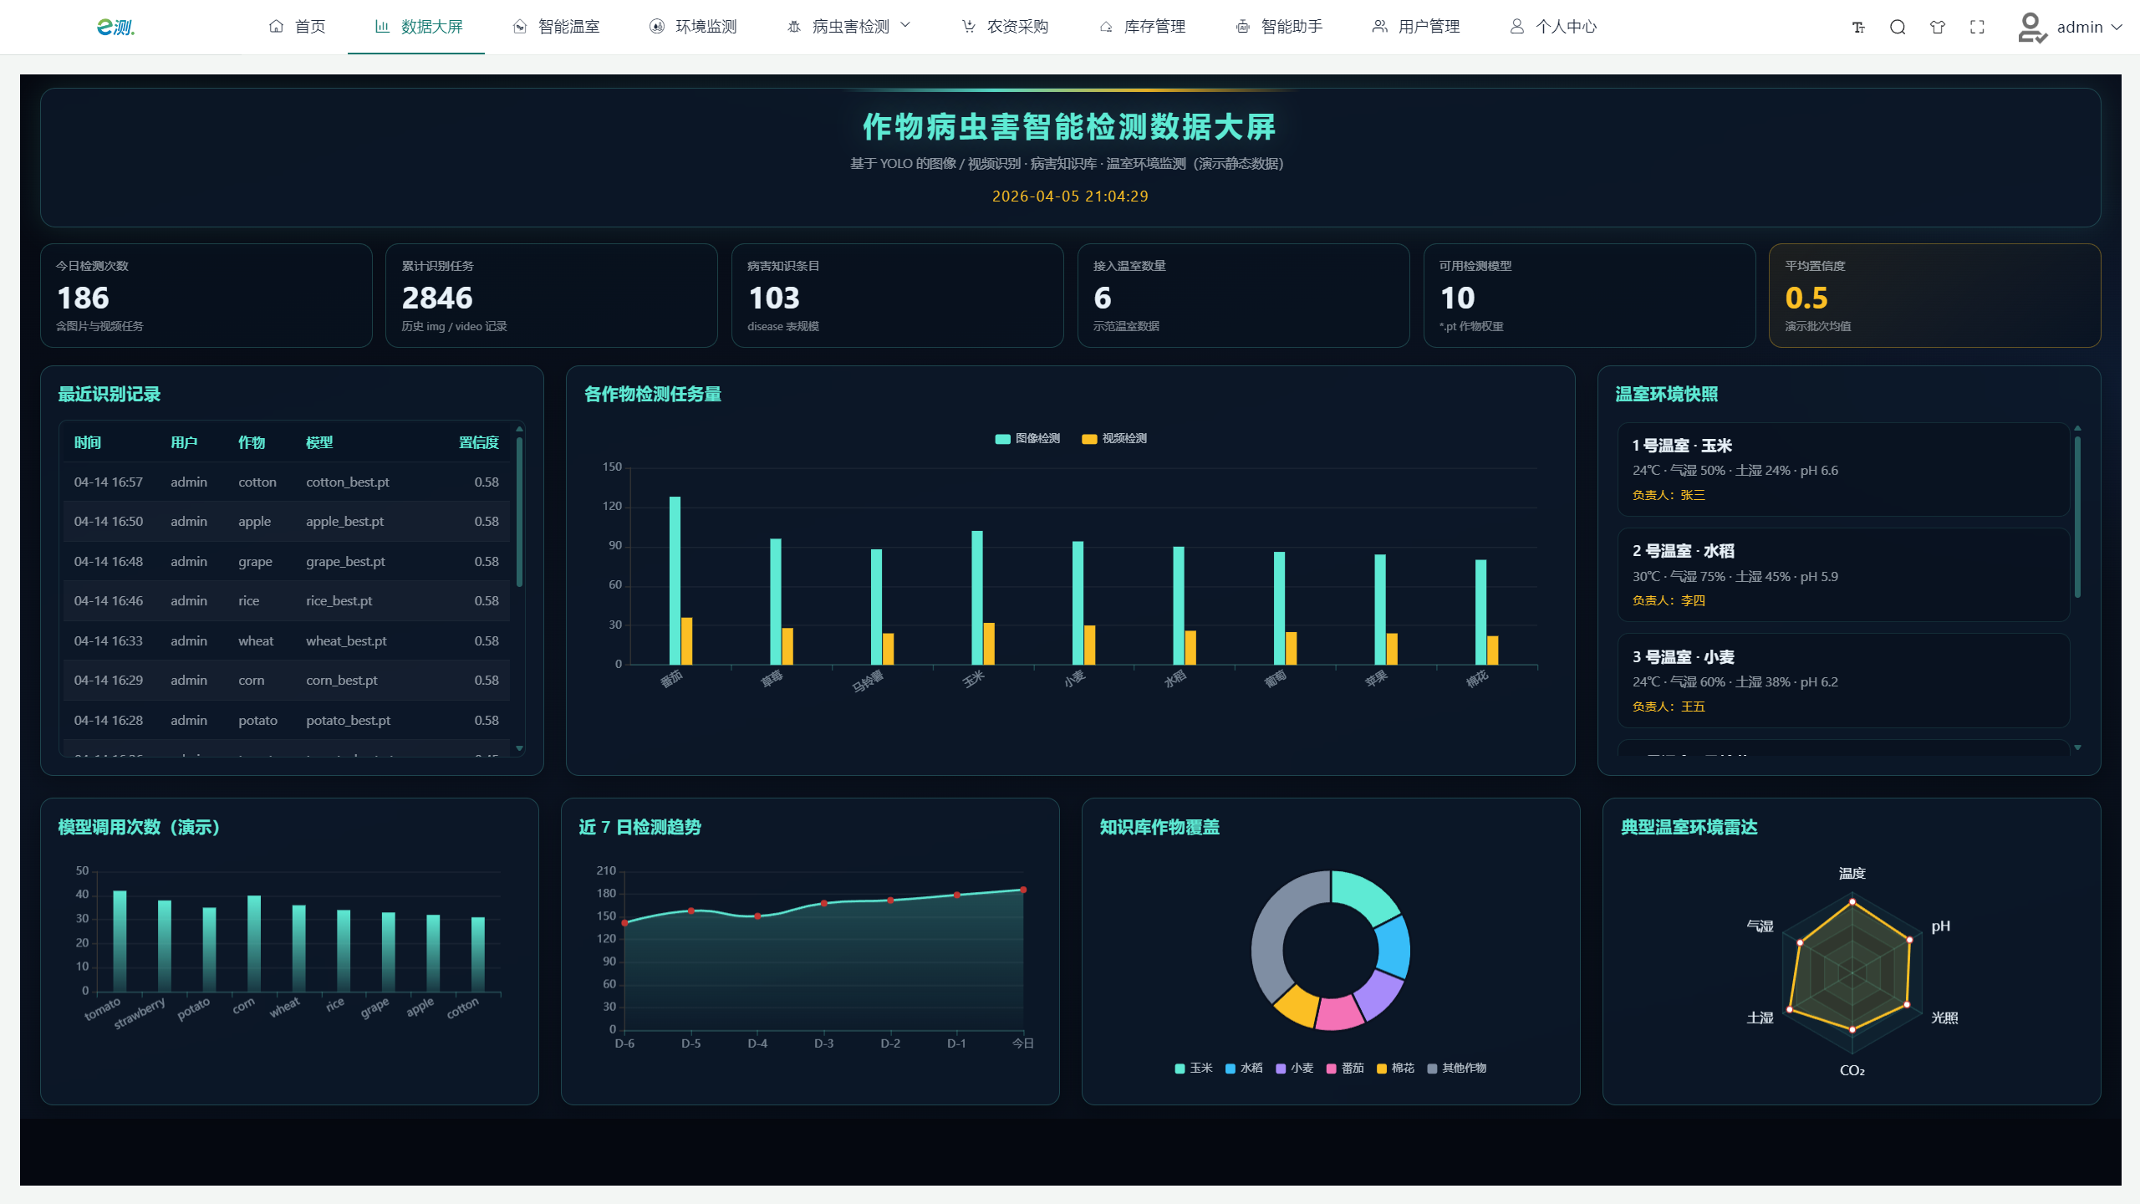Switch to 数据大屏 tab
The width and height of the screenshot is (2140, 1204).
(x=417, y=27)
